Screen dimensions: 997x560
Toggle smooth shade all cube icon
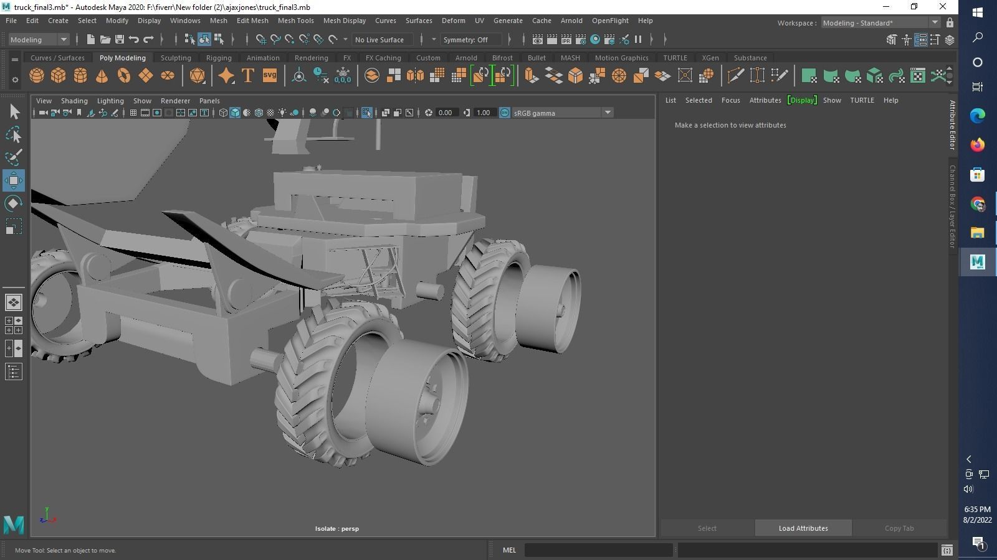(235, 113)
